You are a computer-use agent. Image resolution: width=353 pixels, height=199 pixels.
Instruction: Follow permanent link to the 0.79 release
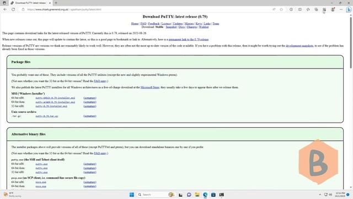pos(189,39)
